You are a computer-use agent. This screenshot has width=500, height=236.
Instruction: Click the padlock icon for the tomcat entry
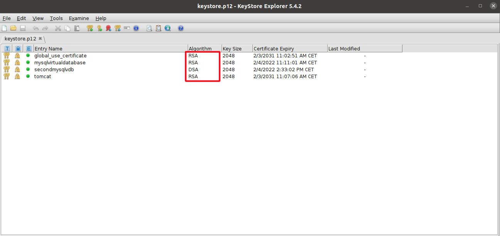pos(17,77)
